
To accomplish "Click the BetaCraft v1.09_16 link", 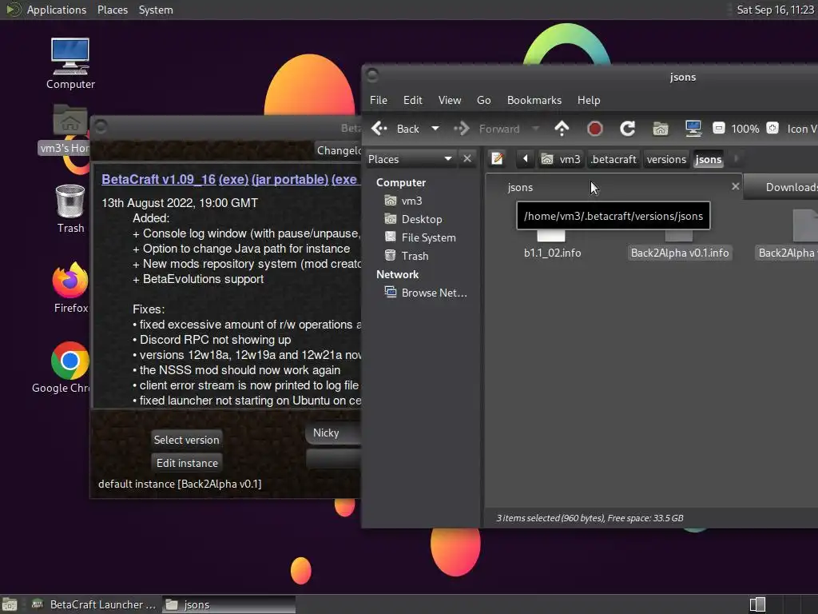I will (158, 179).
